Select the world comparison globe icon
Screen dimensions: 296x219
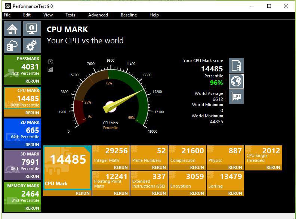point(236,81)
